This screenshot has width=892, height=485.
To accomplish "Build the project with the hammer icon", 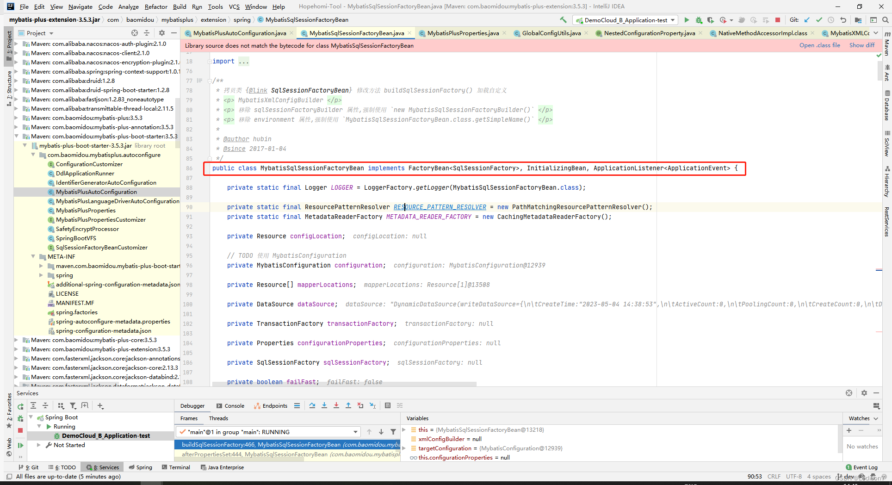I will point(563,20).
